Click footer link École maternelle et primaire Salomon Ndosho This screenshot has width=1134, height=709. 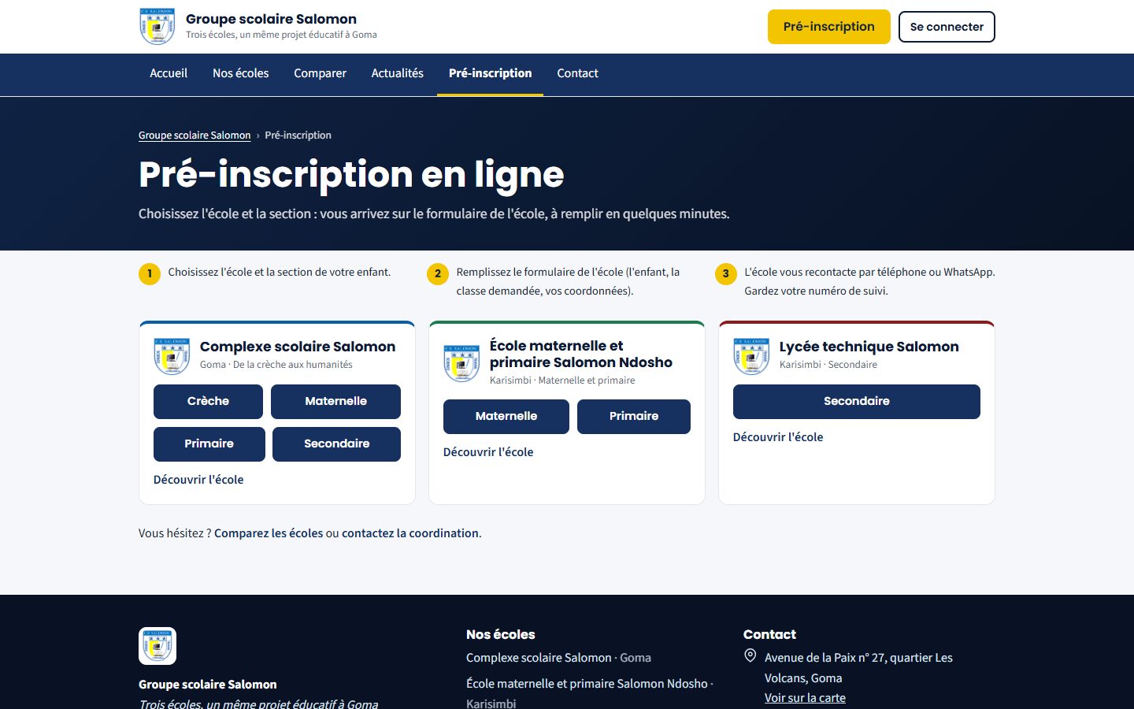point(589,693)
